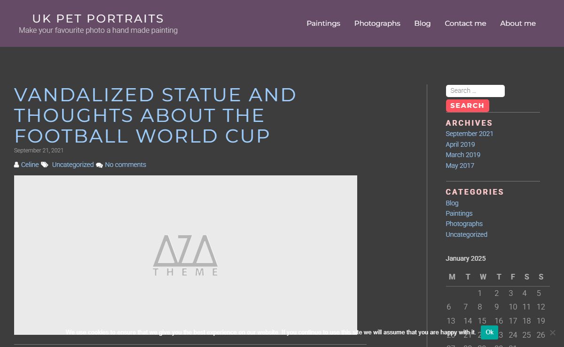Click the tags icon before Uncategorized
Image resolution: width=564 pixels, height=347 pixels.
point(45,165)
